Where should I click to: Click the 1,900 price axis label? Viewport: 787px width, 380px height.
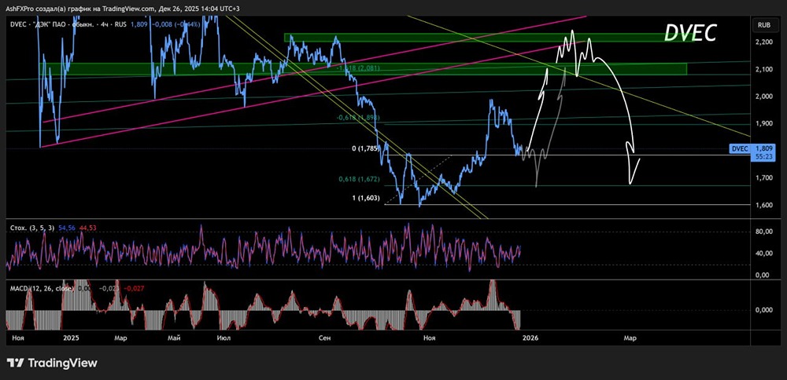pos(765,124)
